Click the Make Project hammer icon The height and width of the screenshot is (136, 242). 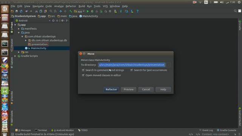click(x=71, y=11)
